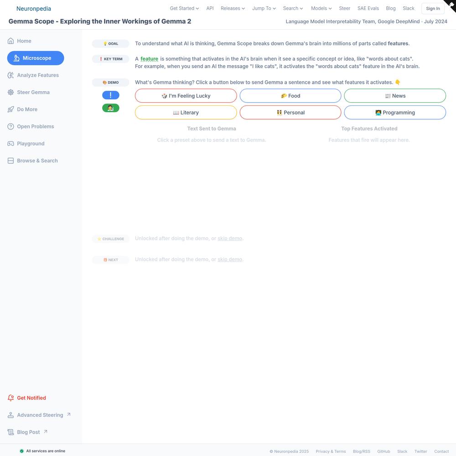Open the Home sidebar item
This screenshot has height=456, width=456.
coord(20,41)
